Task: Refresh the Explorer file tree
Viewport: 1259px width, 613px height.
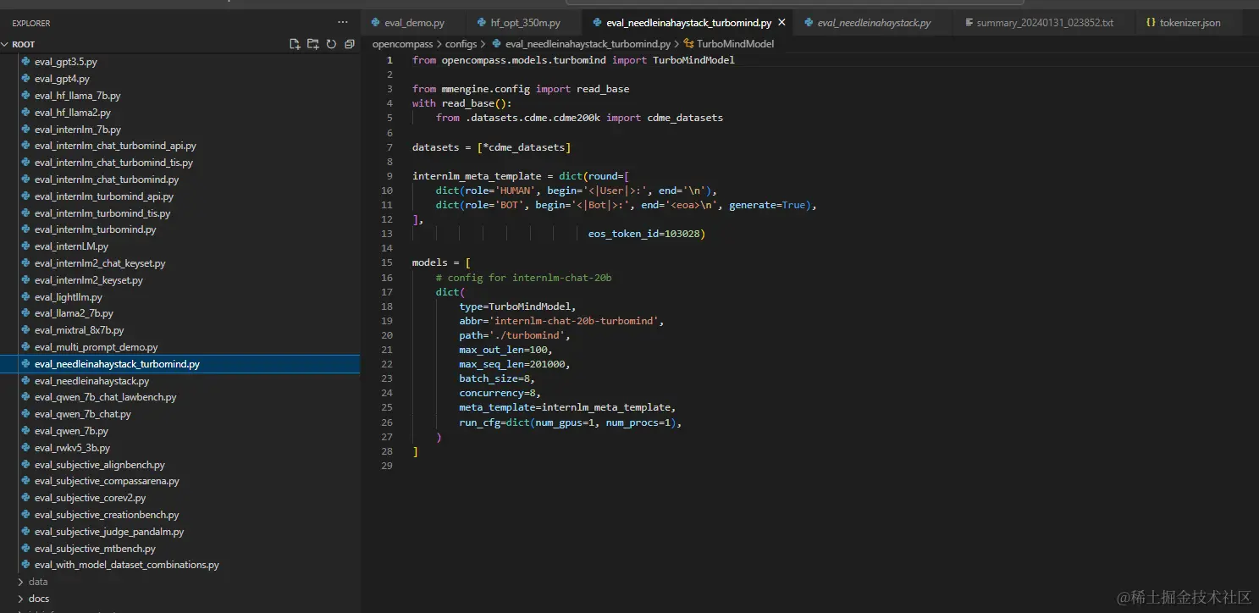Action: (x=331, y=44)
